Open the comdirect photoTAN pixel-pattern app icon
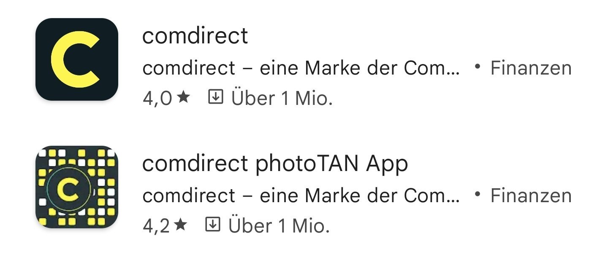Viewport: 608px width, 254px height. (77, 187)
